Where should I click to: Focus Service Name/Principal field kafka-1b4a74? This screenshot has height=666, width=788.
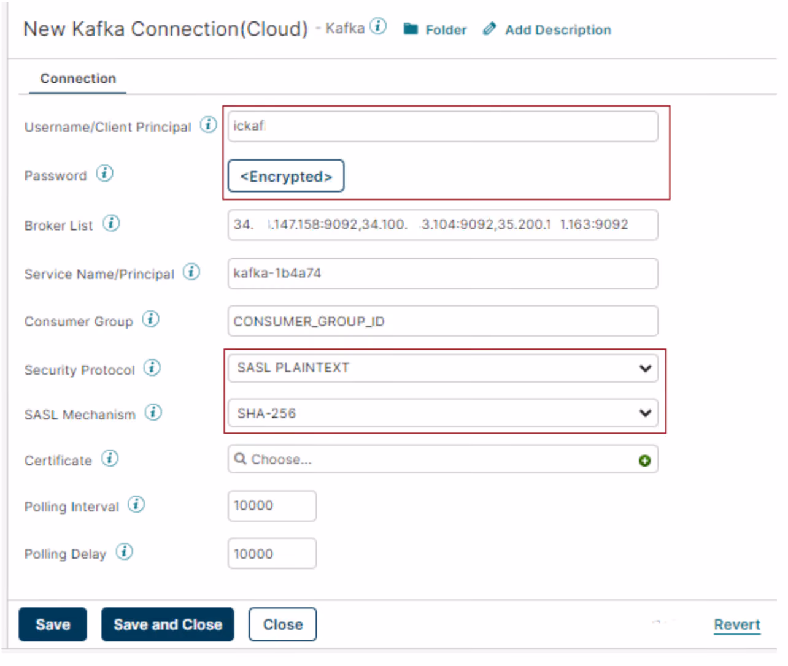coord(442,274)
